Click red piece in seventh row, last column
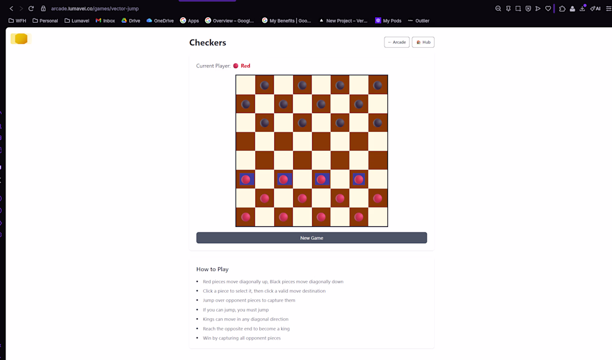This screenshot has height=360, width=612. [x=377, y=198]
